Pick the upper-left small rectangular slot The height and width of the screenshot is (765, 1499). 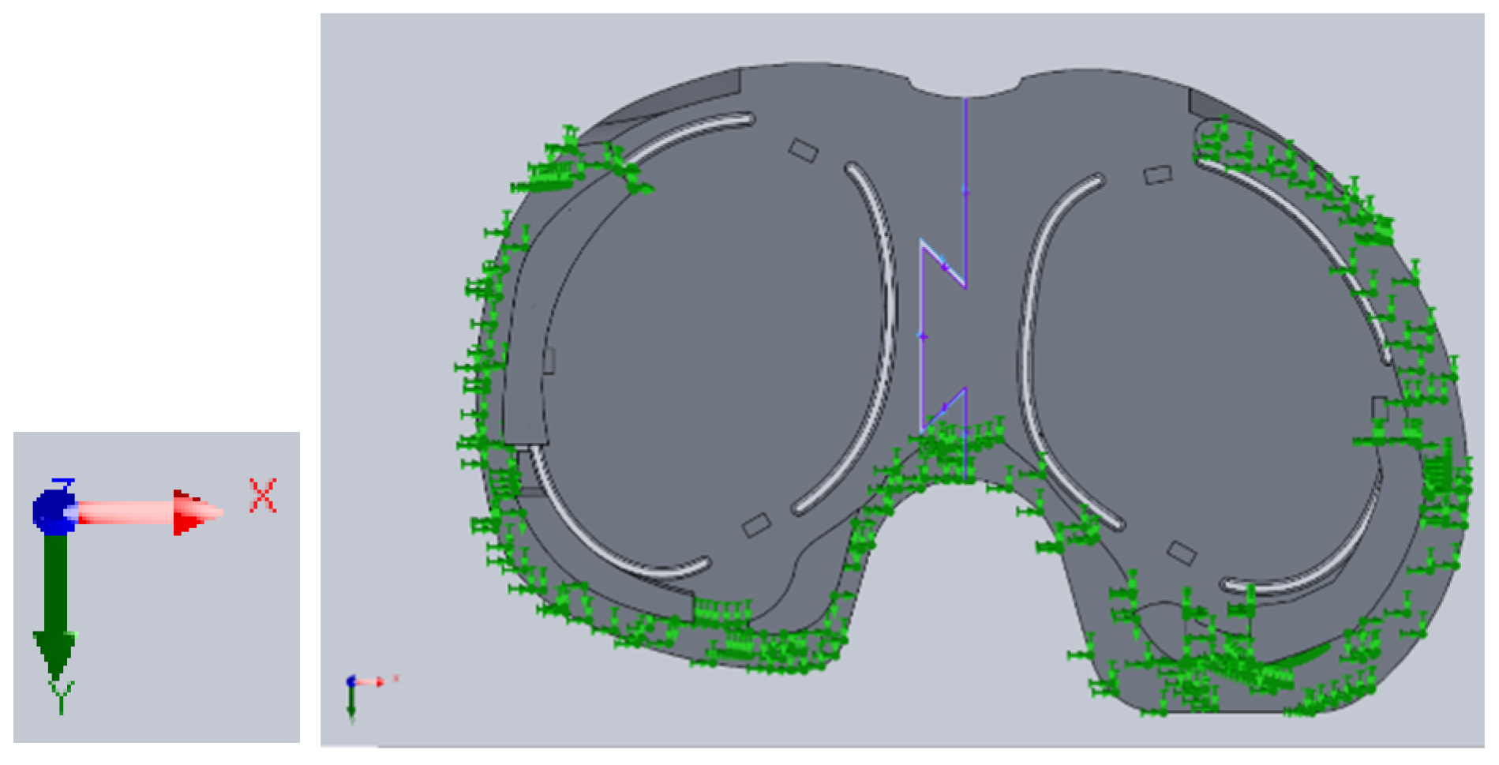(803, 150)
